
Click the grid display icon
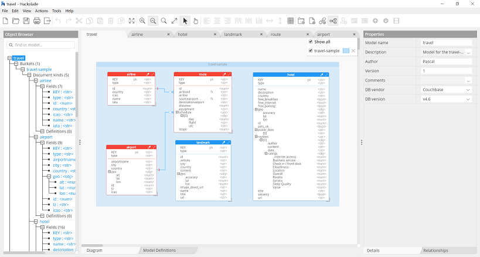(x=290, y=21)
